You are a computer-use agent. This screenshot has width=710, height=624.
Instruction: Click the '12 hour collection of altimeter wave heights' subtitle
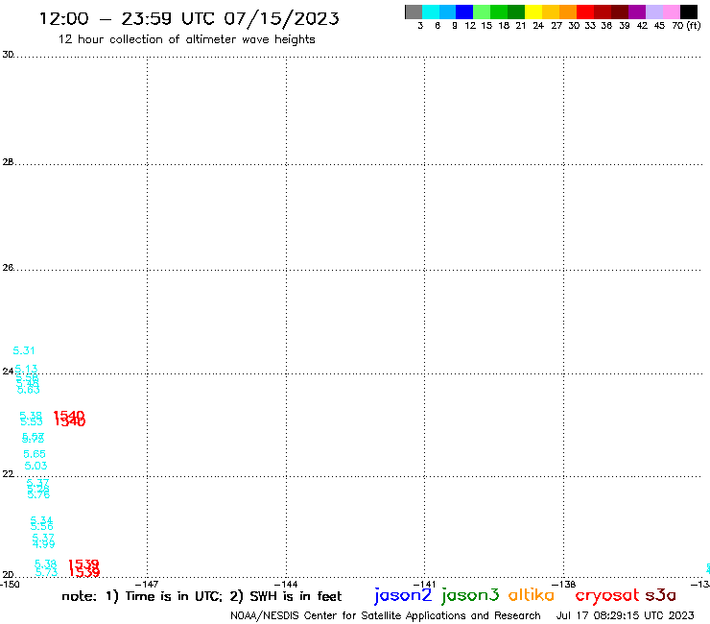pos(186,39)
